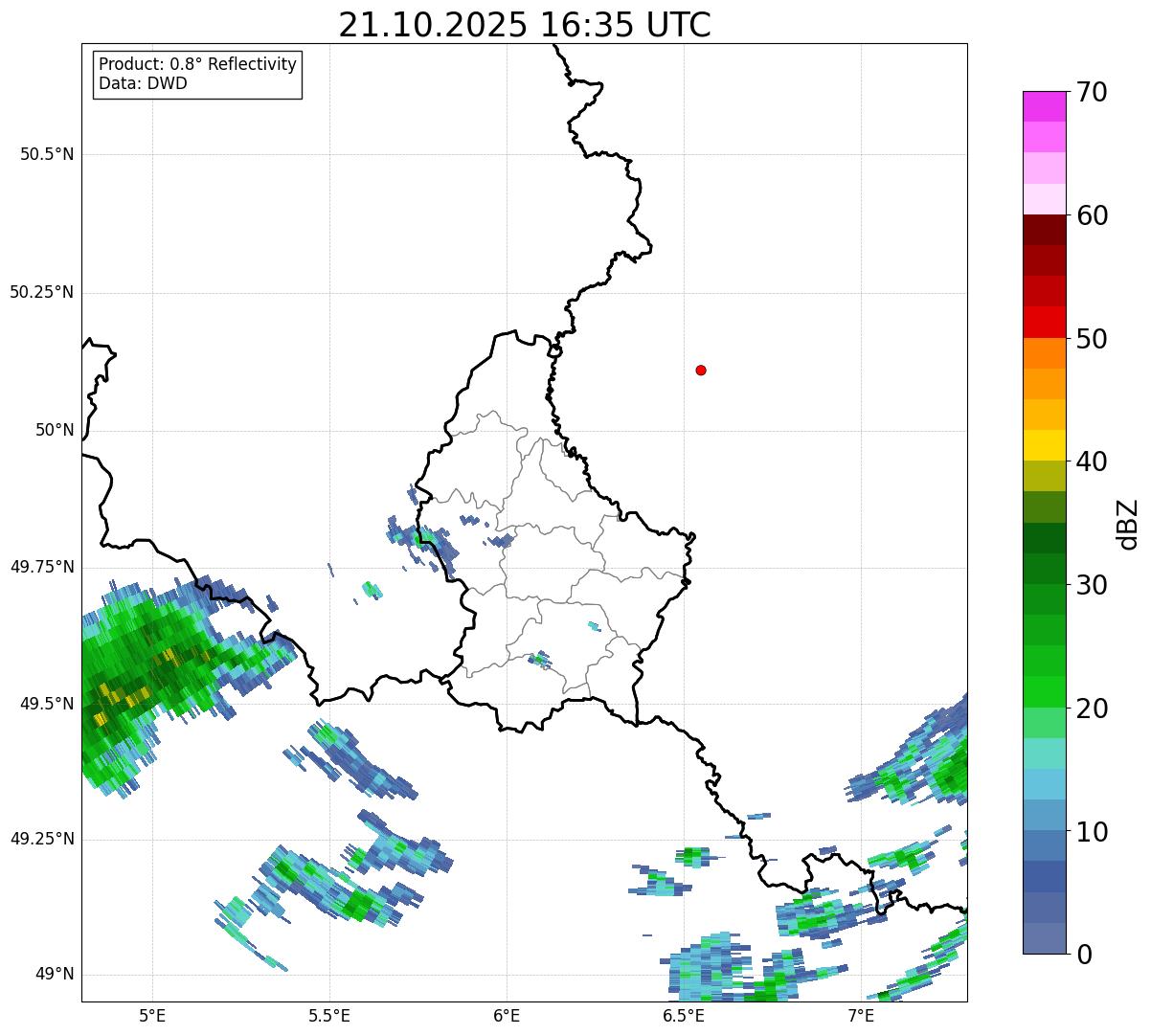The width and height of the screenshot is (1151, 1035).
Task: Click the 6.5°E longitude label
Action: pyautogui.click(x=684, y=1015)
